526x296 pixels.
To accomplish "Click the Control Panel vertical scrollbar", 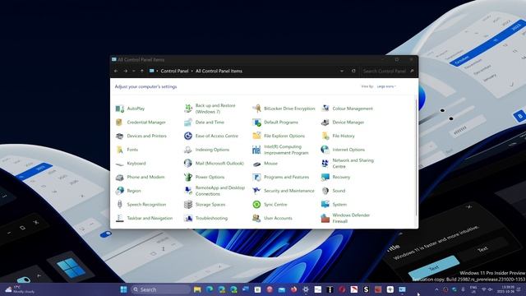I will point(417,158).
